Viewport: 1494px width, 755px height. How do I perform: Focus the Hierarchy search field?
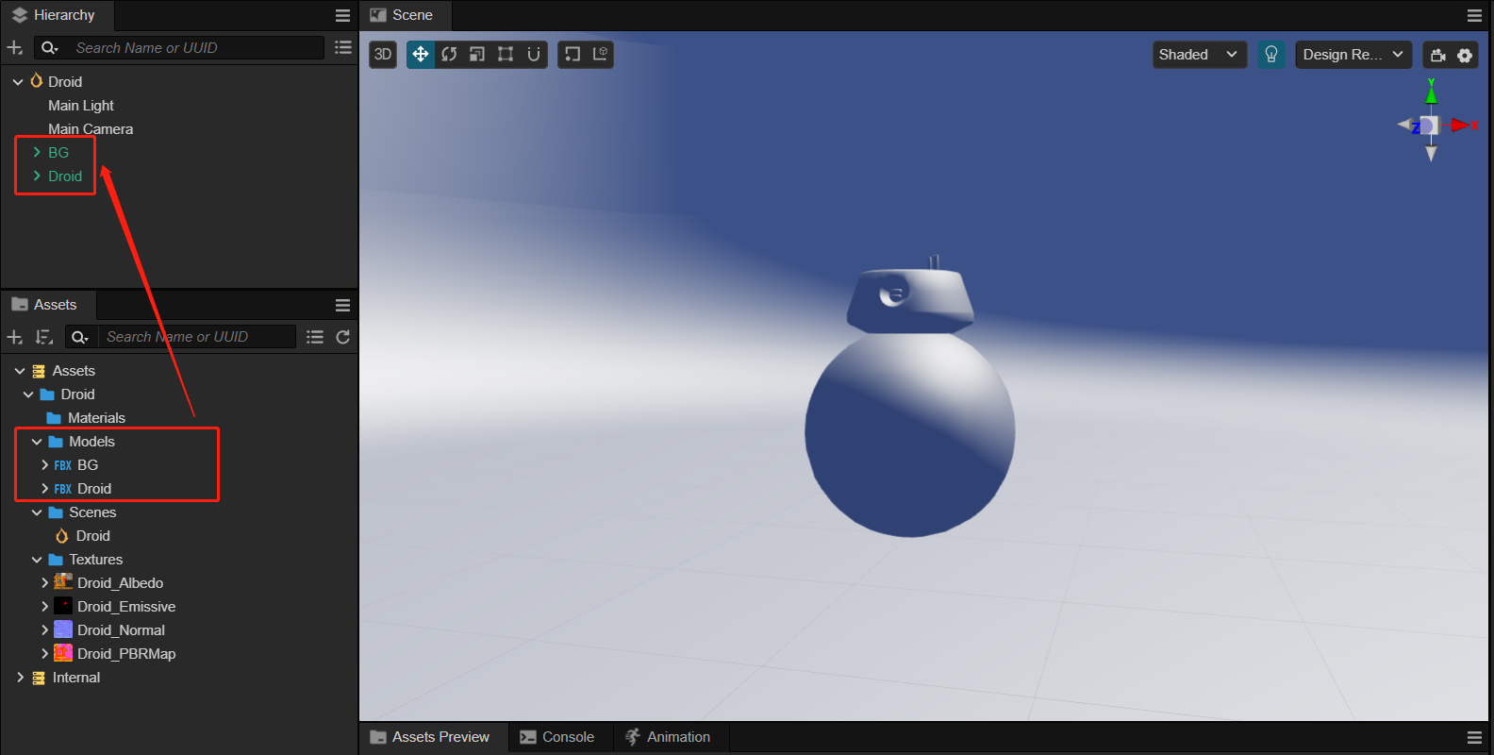pos(196,48)
